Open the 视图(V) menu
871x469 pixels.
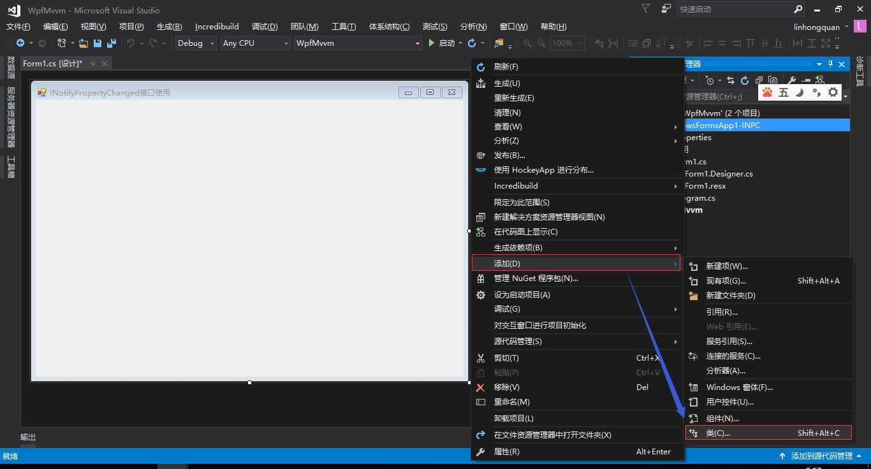tap(93, 26)
